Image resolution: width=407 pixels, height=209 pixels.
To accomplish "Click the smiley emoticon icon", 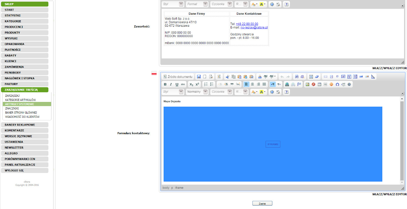I will [332, 84].
